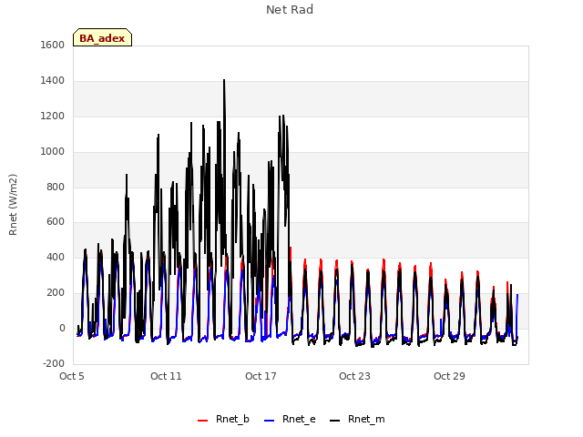Click the -200 y-axis tick label
This screenshot has height=437, width=583.
point(54,364)
